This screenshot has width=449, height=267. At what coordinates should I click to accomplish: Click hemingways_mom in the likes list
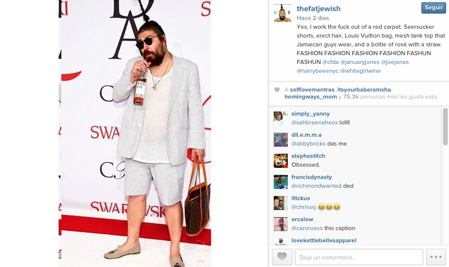click(311, 97)
